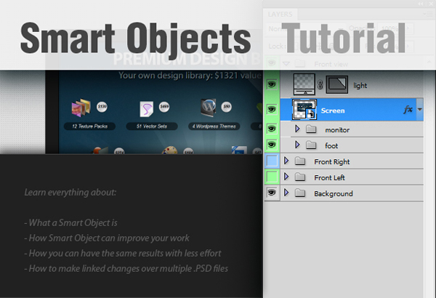
Task: Select the Front Left group label
Action: pos(329,177)
